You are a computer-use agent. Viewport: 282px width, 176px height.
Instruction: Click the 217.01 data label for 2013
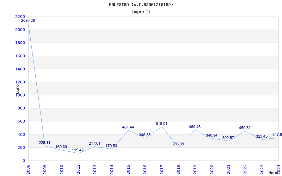[95, 143]
